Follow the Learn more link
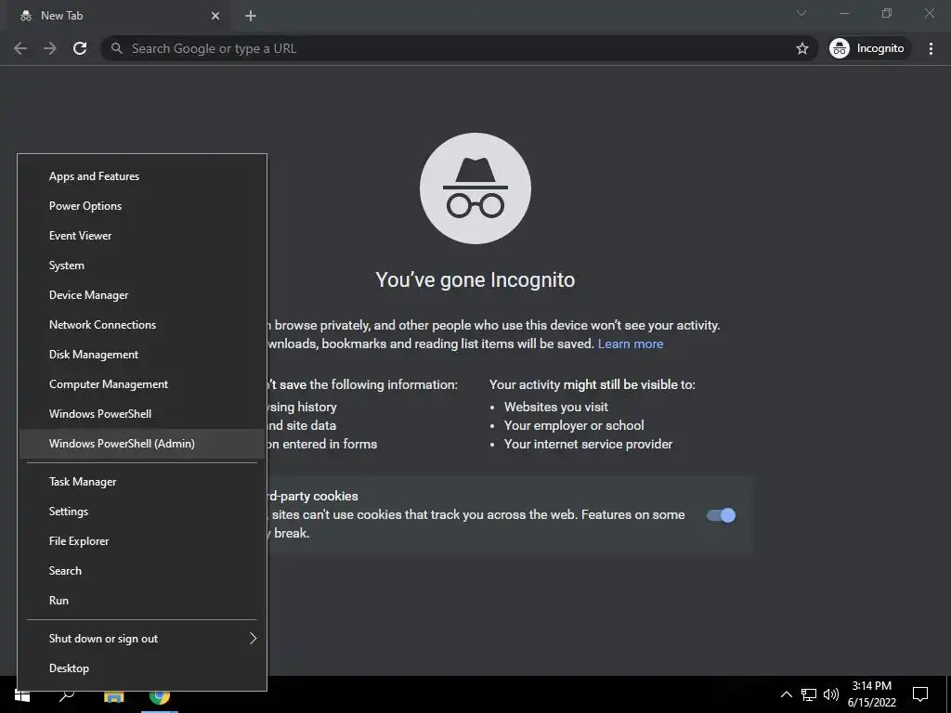This screenshot has width=951, height=713. click(631, 344)
